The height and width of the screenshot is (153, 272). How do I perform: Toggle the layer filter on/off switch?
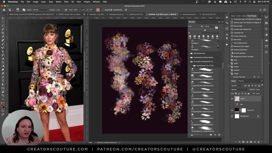pyautogui.click(x=262, y=85)
